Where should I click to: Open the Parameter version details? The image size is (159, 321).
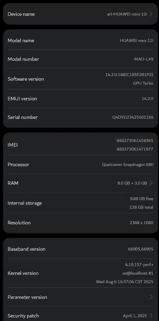click(x=79, y=297)
